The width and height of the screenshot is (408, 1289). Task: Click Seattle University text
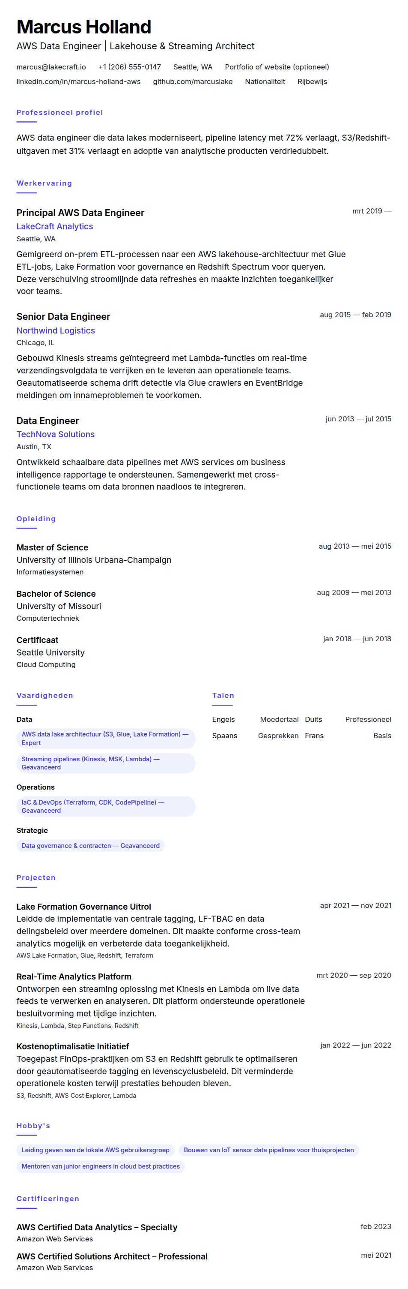coord(51,652)
